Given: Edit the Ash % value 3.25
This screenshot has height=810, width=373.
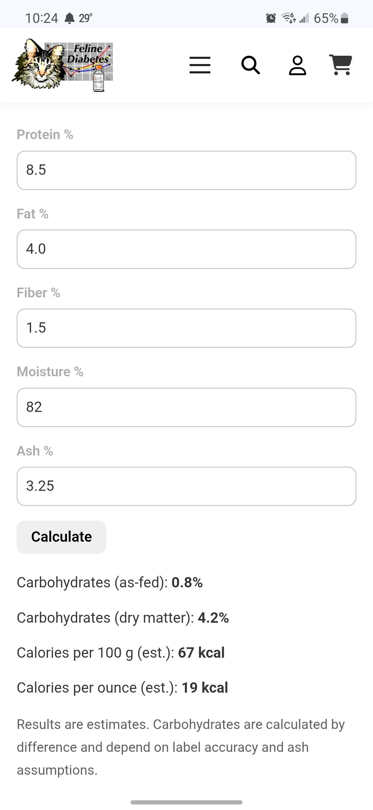Looking at the screenshot, I should 186,486.
